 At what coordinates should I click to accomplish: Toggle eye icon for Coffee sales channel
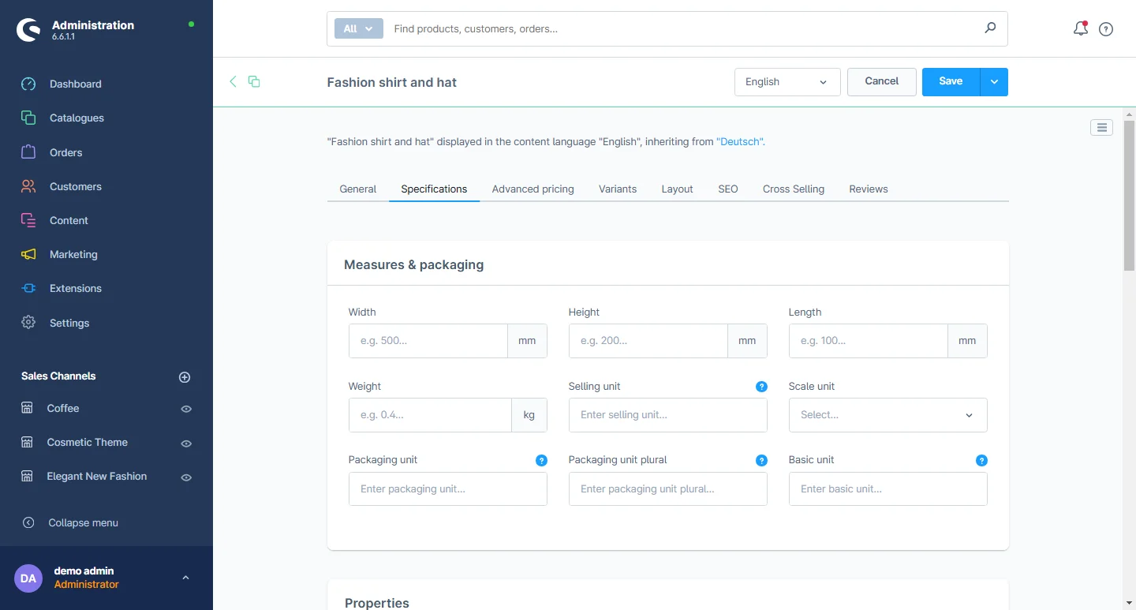tap(186, 409)
